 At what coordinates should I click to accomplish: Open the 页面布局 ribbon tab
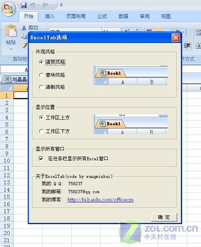(76, 16)
